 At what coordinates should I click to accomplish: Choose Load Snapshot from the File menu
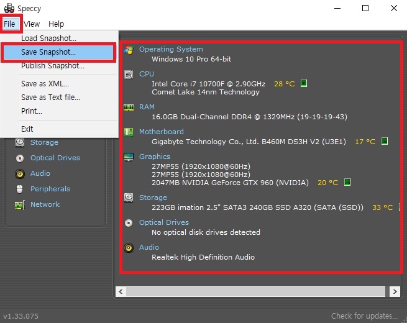pos(59,38)
